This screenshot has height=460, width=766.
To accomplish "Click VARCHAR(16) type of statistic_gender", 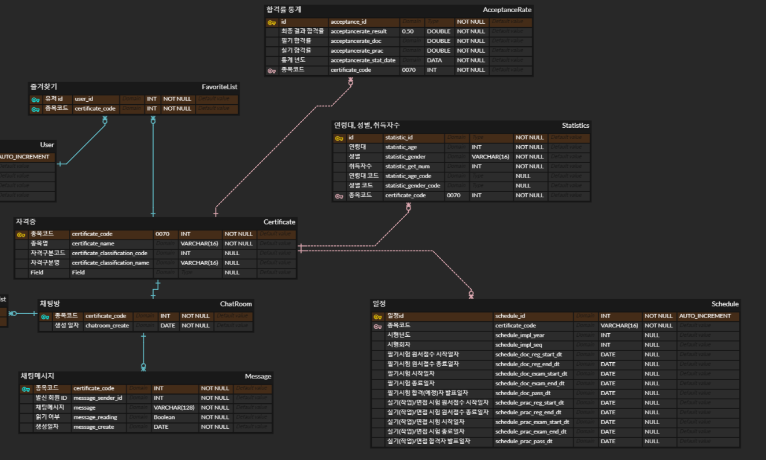I will tap(490, 157).
